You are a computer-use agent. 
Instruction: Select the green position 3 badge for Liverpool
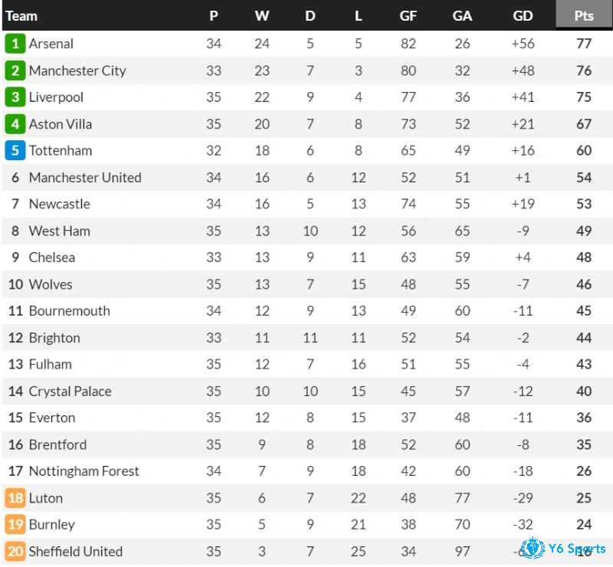[x=15, y=97]
